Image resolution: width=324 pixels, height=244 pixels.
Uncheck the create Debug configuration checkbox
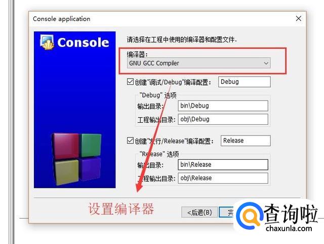[x=130, y=82]
